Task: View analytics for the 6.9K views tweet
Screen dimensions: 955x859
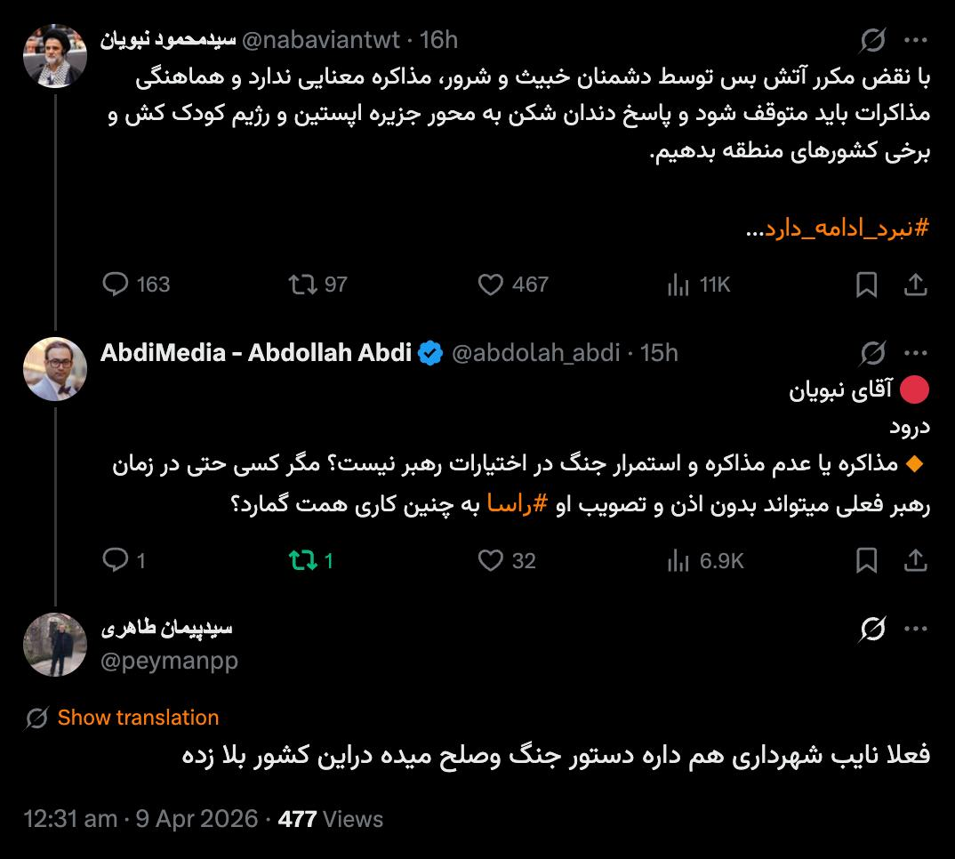Action: [x=678, y=560]
